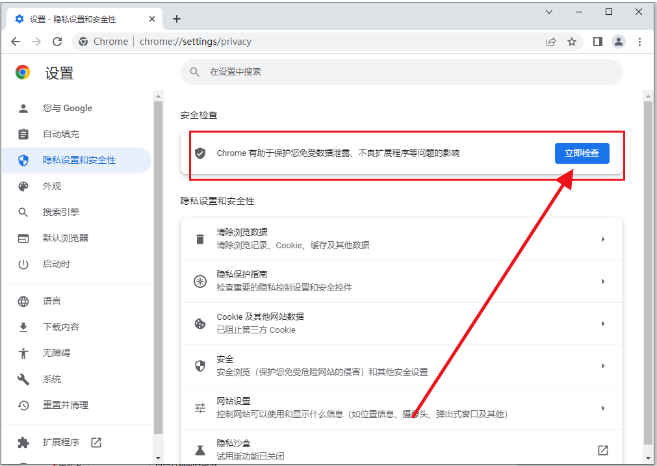
Task: Click the Cookie icon next to Cookie 及其他网站数据
Action: pos(200,323)
